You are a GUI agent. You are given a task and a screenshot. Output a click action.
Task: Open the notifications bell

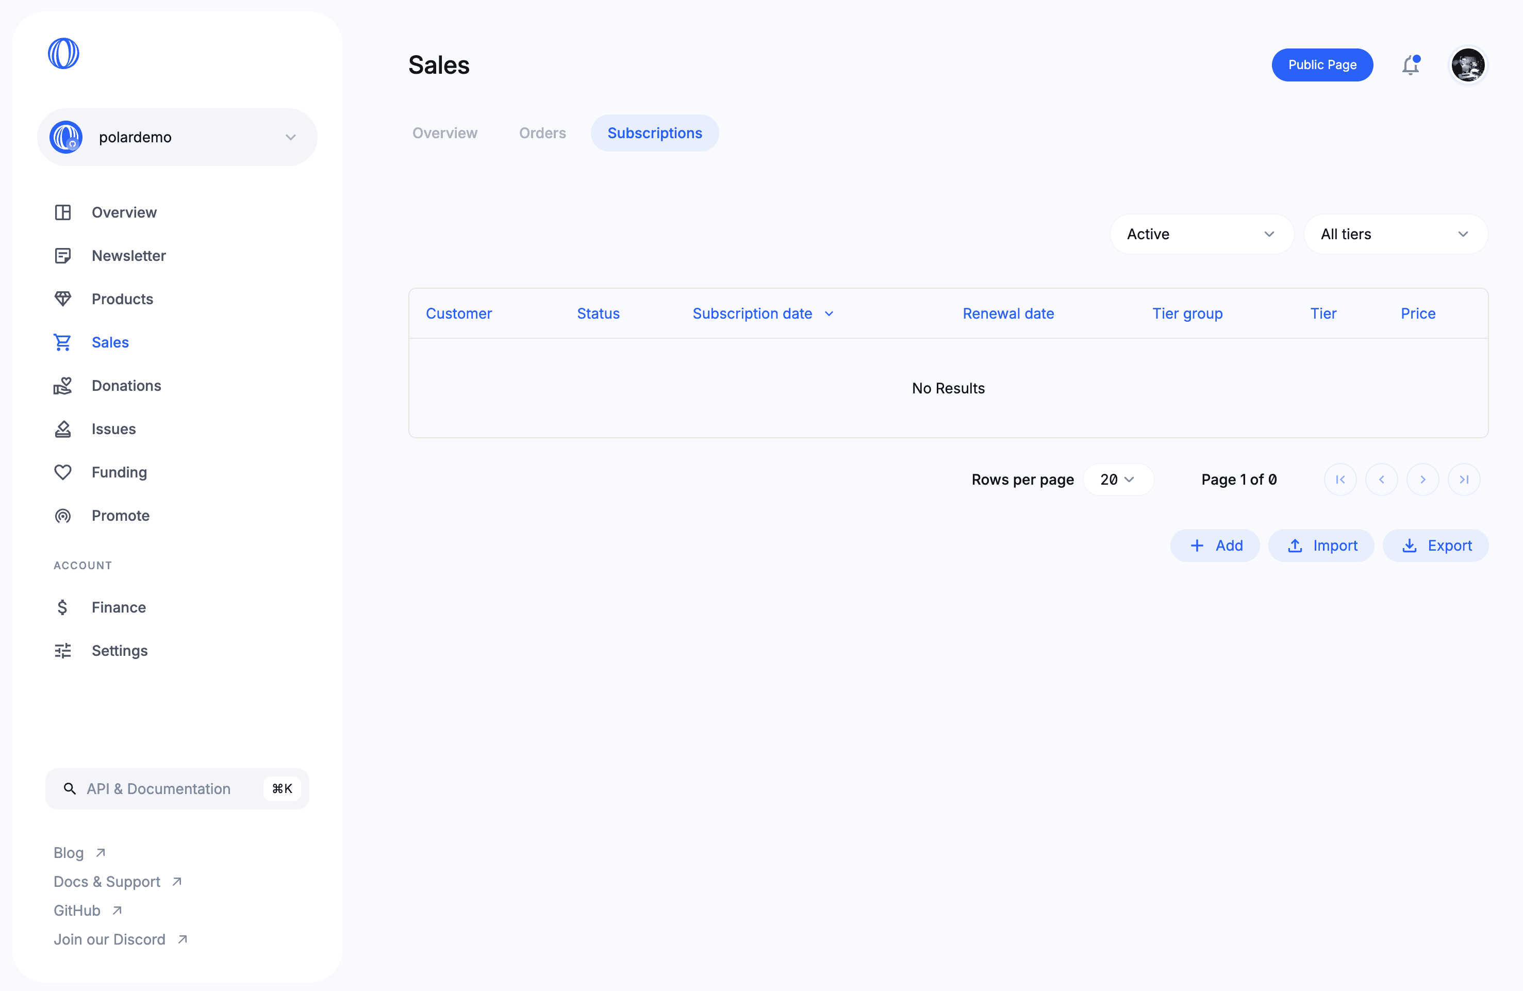pos(1411,65)
